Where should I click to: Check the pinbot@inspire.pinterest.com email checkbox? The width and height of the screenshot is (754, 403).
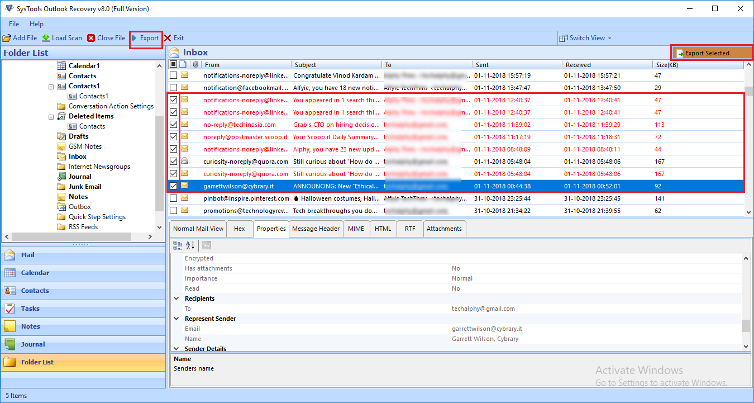pos(174,198)
